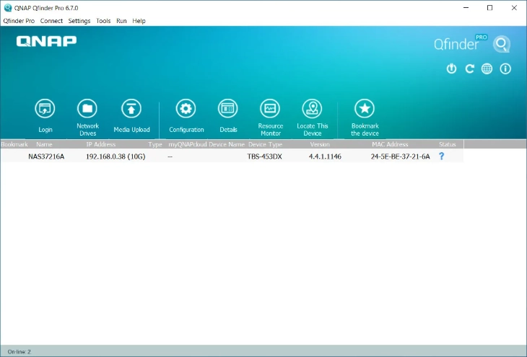Open the Qfinder Pro menu
Screen dimensions: 527x357
19,21
